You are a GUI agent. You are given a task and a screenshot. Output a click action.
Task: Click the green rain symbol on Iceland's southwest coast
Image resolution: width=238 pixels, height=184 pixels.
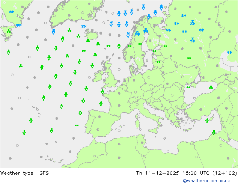(88, 41)
